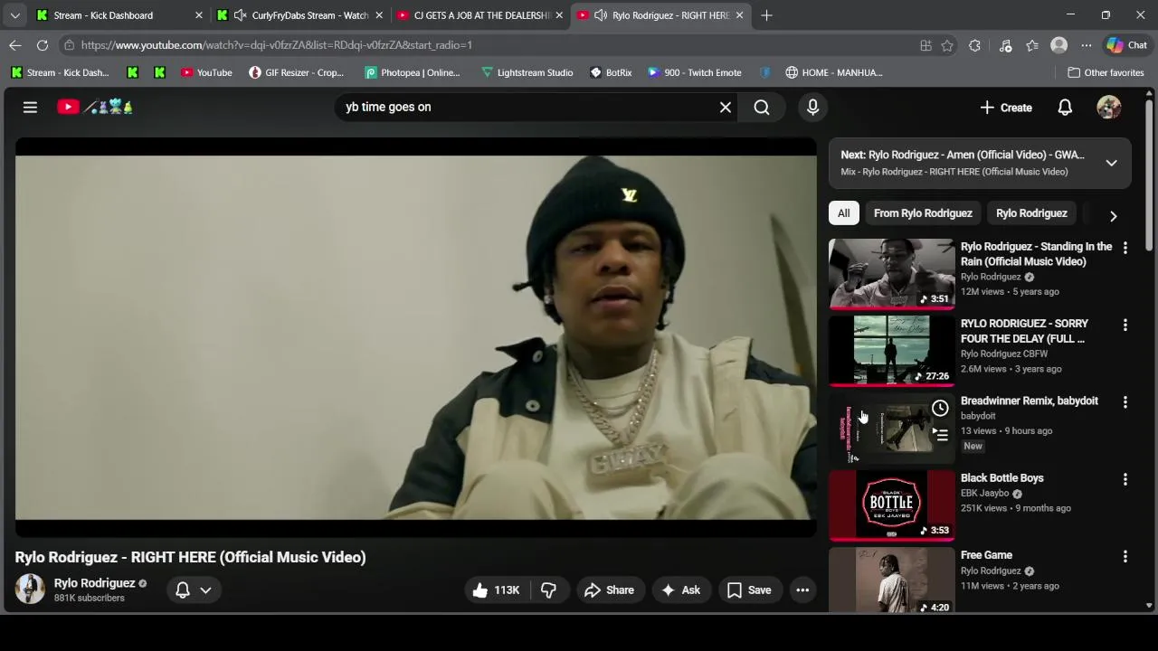Screen dimensions: 1158x651
Task: Click the video player to pause
Action: [x=415, y=337]
